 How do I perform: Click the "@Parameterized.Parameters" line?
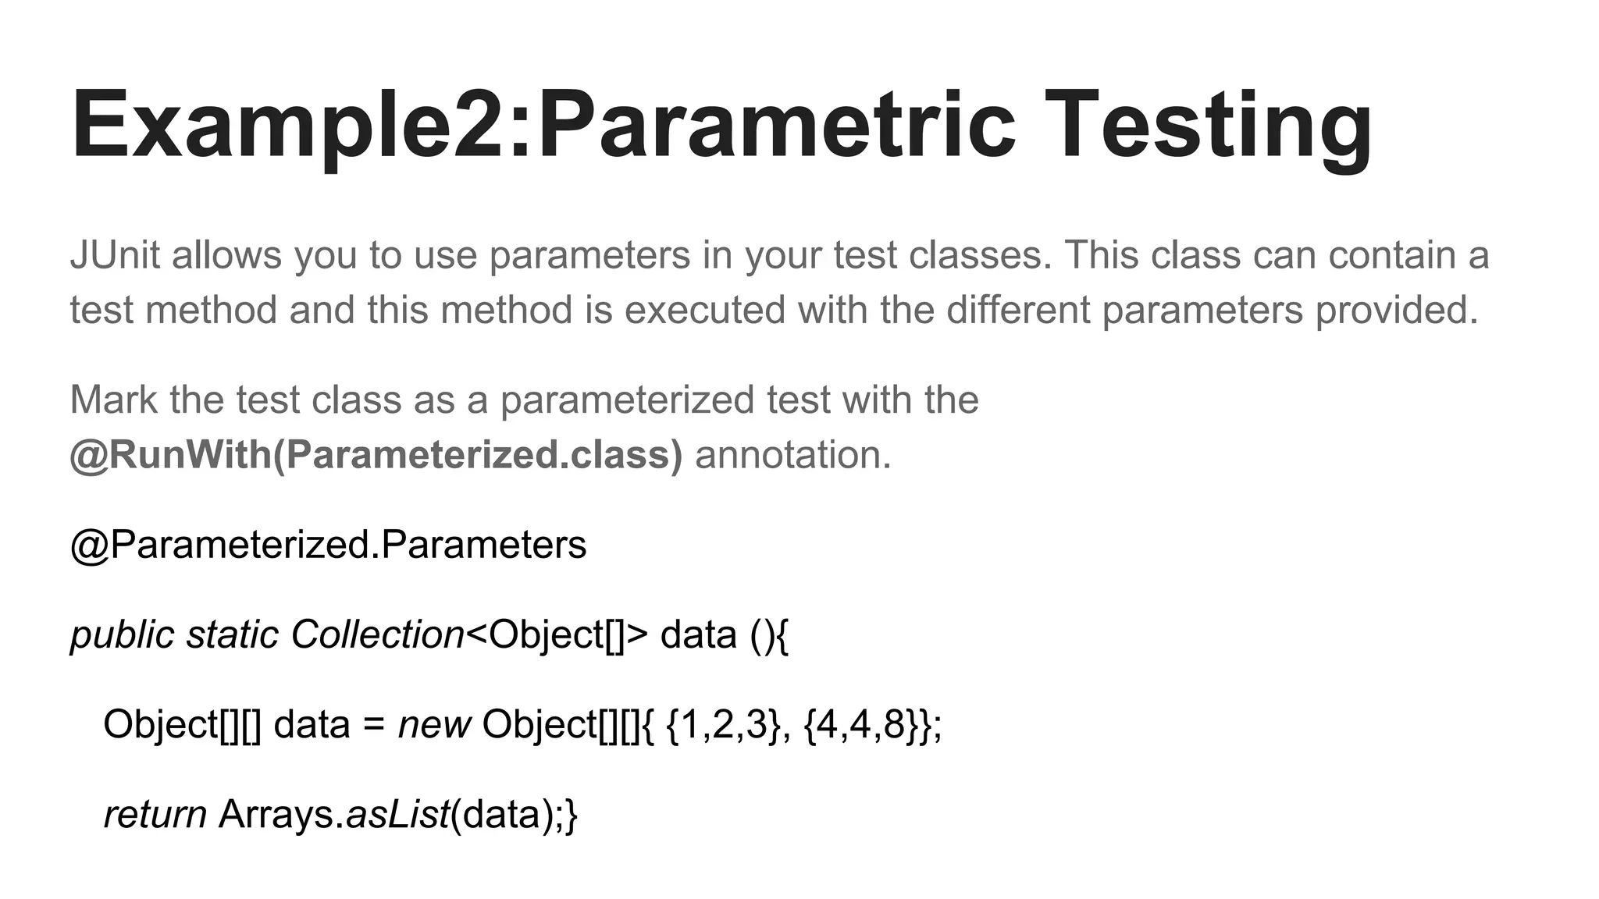328,545
